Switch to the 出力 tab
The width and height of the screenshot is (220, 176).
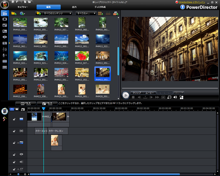pos(74,7)
